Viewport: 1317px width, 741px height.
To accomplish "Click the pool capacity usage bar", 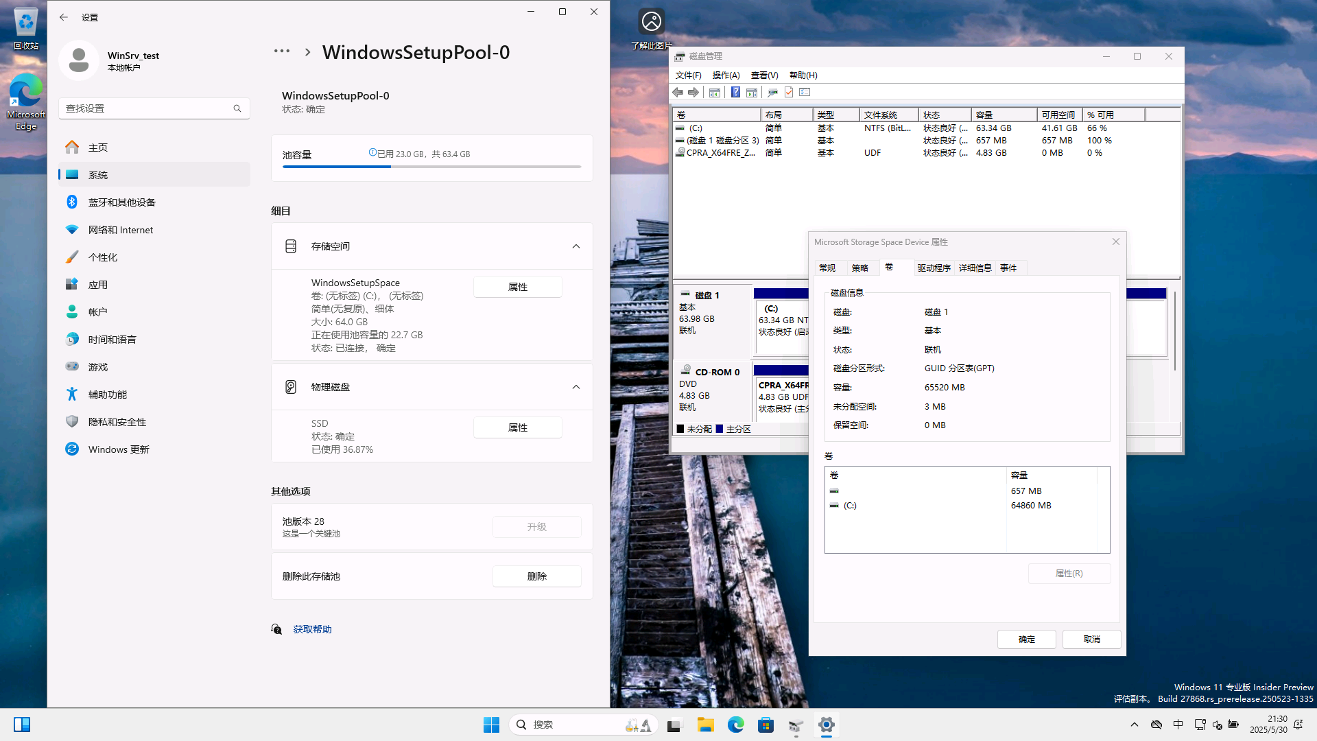I will coord(431,167).
